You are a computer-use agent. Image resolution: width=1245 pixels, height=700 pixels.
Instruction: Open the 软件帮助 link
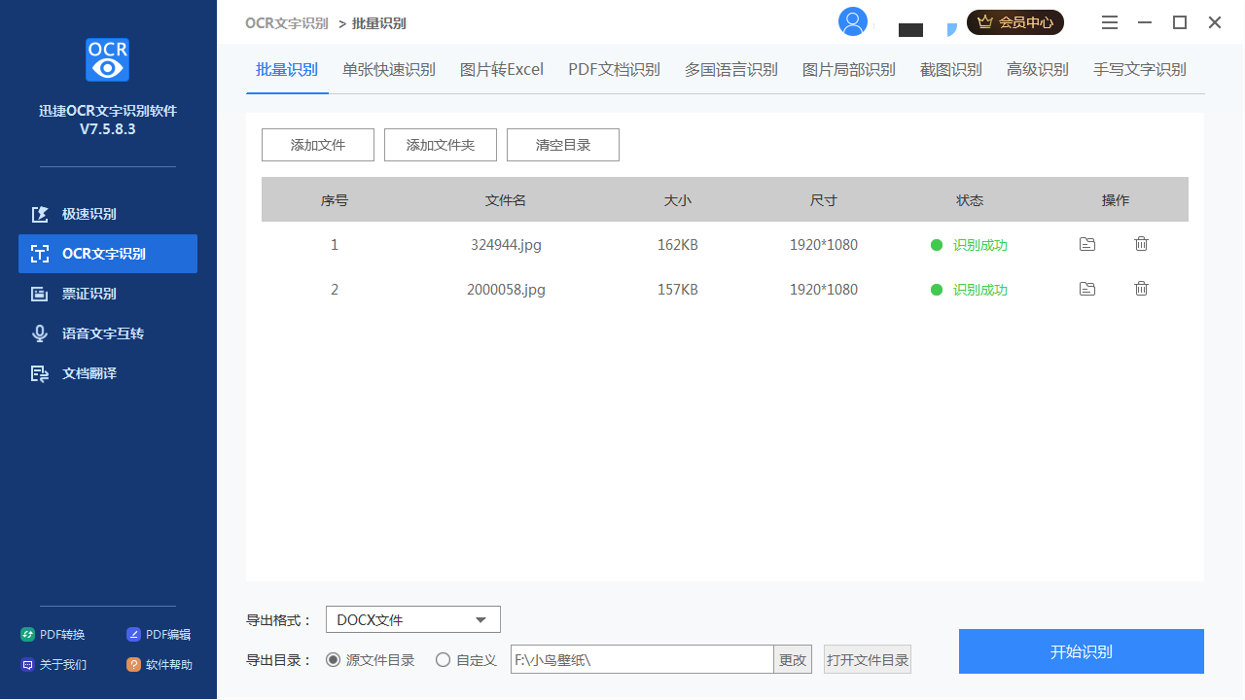(160, 665)
